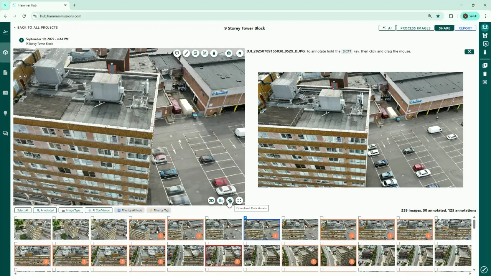Image resolution: width=491 pixels, height=276 pixels.
Task: Reset view using the home icon
Action: click(239, 53)
